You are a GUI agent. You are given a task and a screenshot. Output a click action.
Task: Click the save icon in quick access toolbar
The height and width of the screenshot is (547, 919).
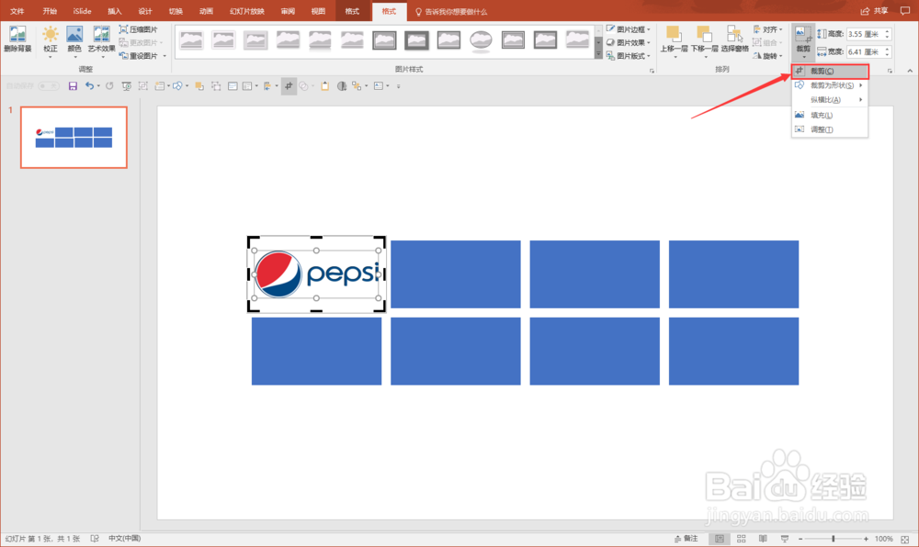73,86
